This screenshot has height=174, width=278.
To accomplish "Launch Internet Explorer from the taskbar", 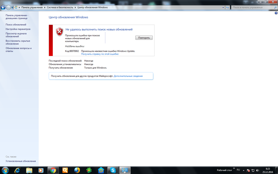I will (x=17, y=170).
